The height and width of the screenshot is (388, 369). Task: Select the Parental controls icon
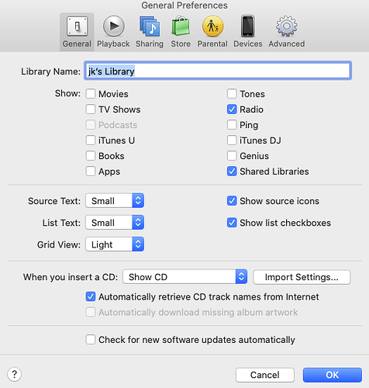pos(212,32)
